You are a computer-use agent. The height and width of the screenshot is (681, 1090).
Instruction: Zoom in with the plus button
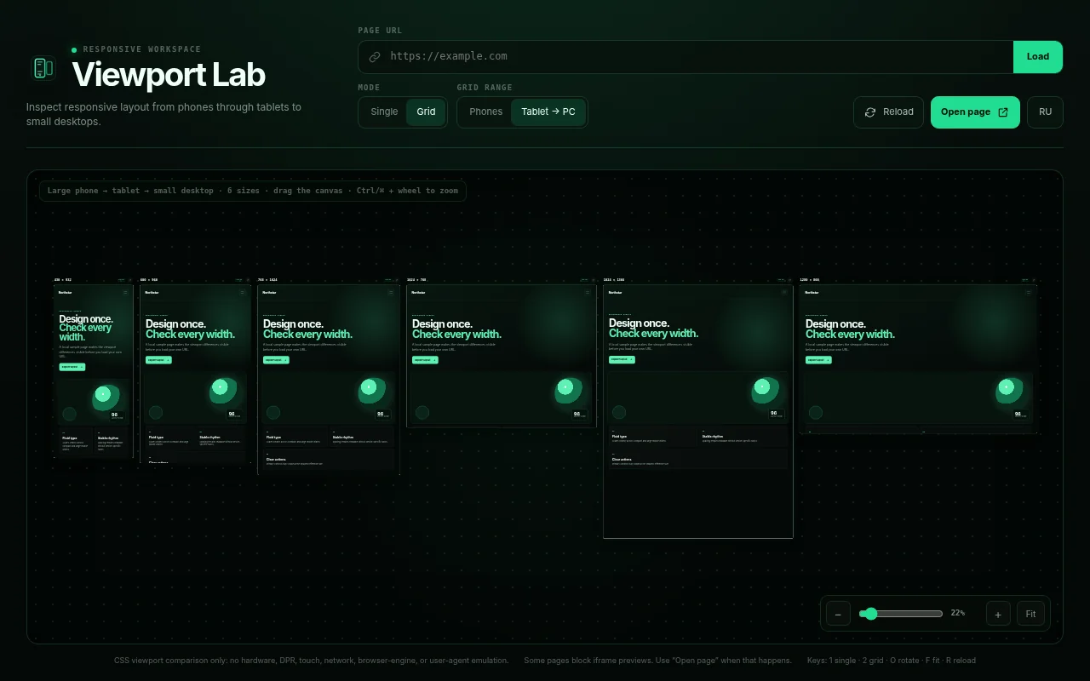[x=998, y=614]
